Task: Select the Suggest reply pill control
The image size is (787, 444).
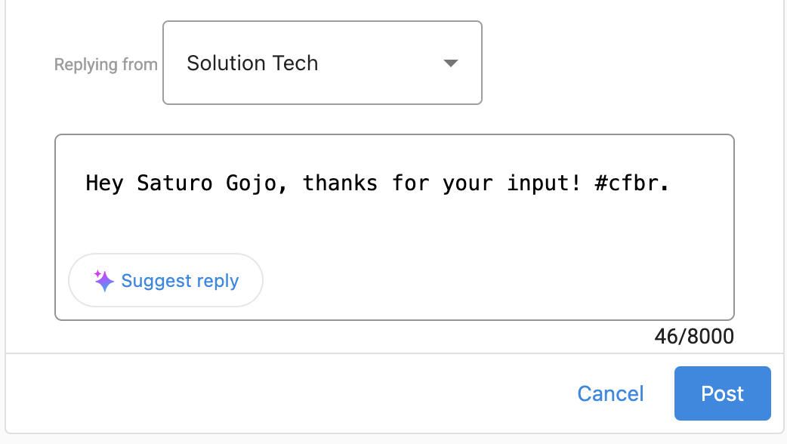Action: [165, 280]
